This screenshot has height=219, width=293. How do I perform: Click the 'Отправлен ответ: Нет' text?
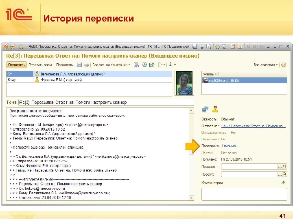[x=219, y=133]
